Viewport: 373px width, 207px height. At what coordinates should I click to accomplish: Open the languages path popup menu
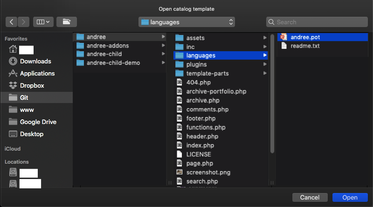pos(187,22)
